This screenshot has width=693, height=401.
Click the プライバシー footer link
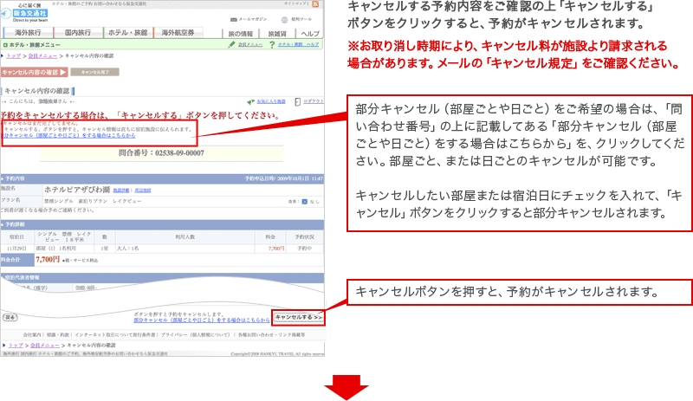click(x=195, y=334)
